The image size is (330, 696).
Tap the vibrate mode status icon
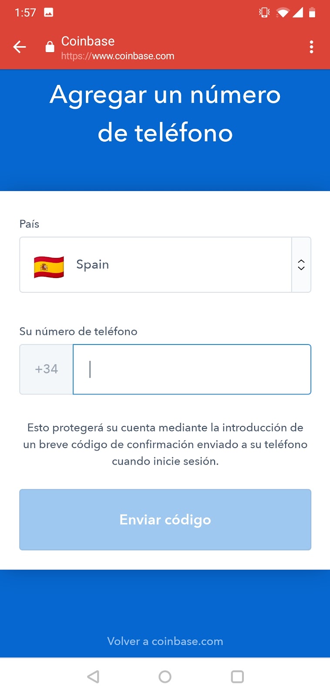[264, 12]
